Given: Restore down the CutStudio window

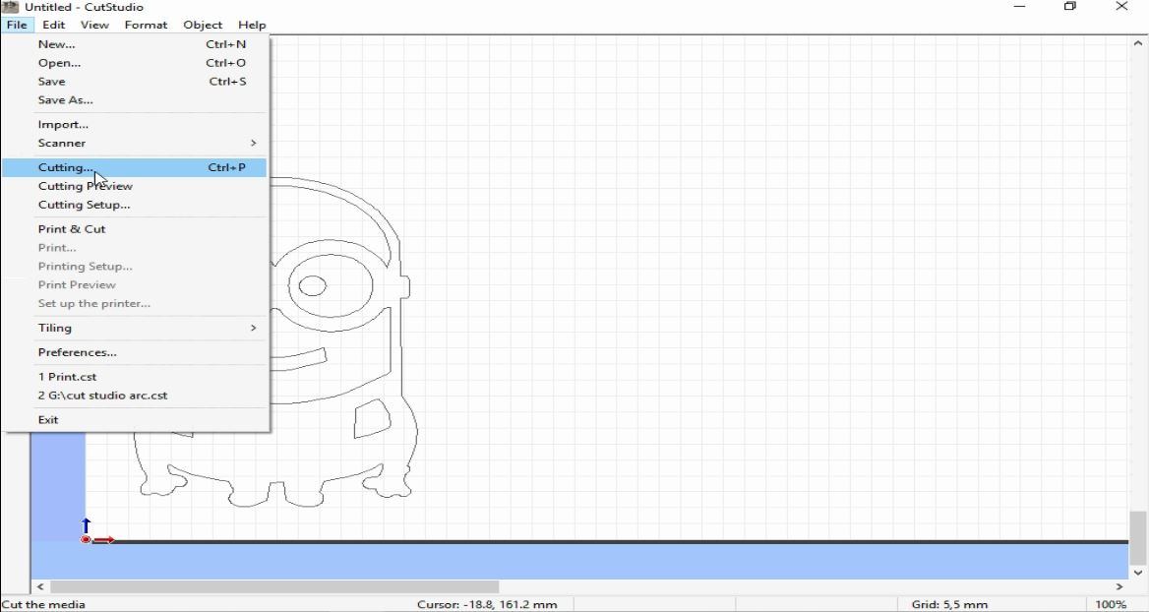Looking at the screenshot, I should point(1070,7).
